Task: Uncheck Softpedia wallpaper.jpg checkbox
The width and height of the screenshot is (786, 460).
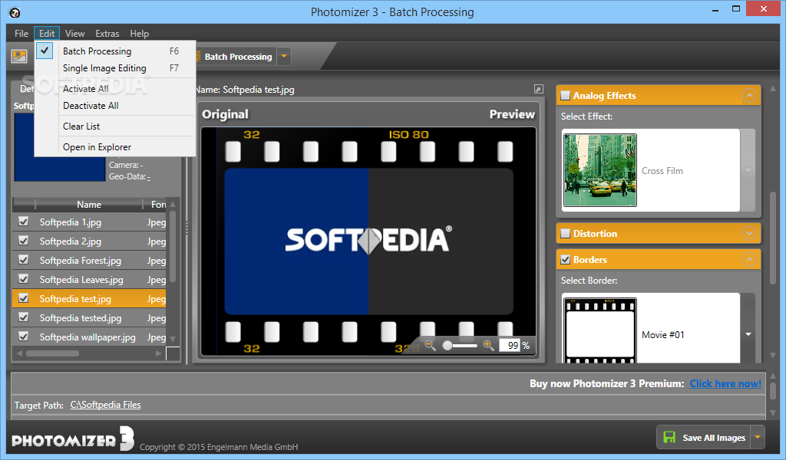Action: (23, 336)
